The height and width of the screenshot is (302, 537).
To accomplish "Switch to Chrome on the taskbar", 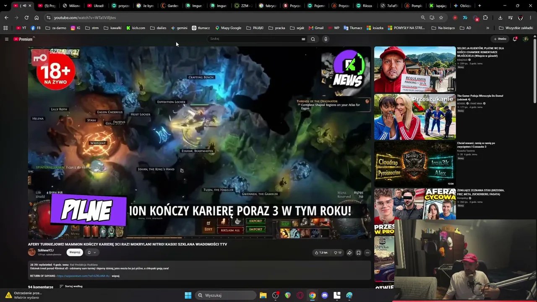I will click(x=312, y=295).
